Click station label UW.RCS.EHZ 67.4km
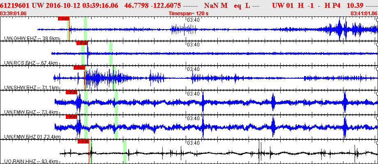The image size is (378, 164). (31, 63)
